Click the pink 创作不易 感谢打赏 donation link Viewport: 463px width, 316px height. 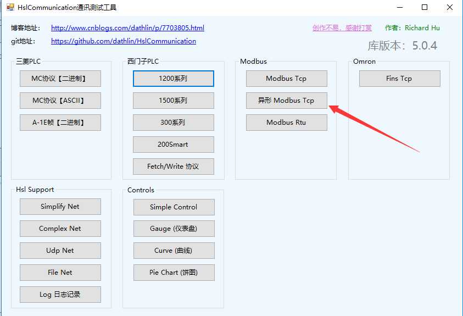tap(342, 28)
